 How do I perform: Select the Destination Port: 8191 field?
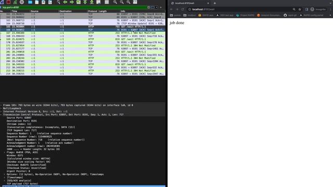pos(22,121)
